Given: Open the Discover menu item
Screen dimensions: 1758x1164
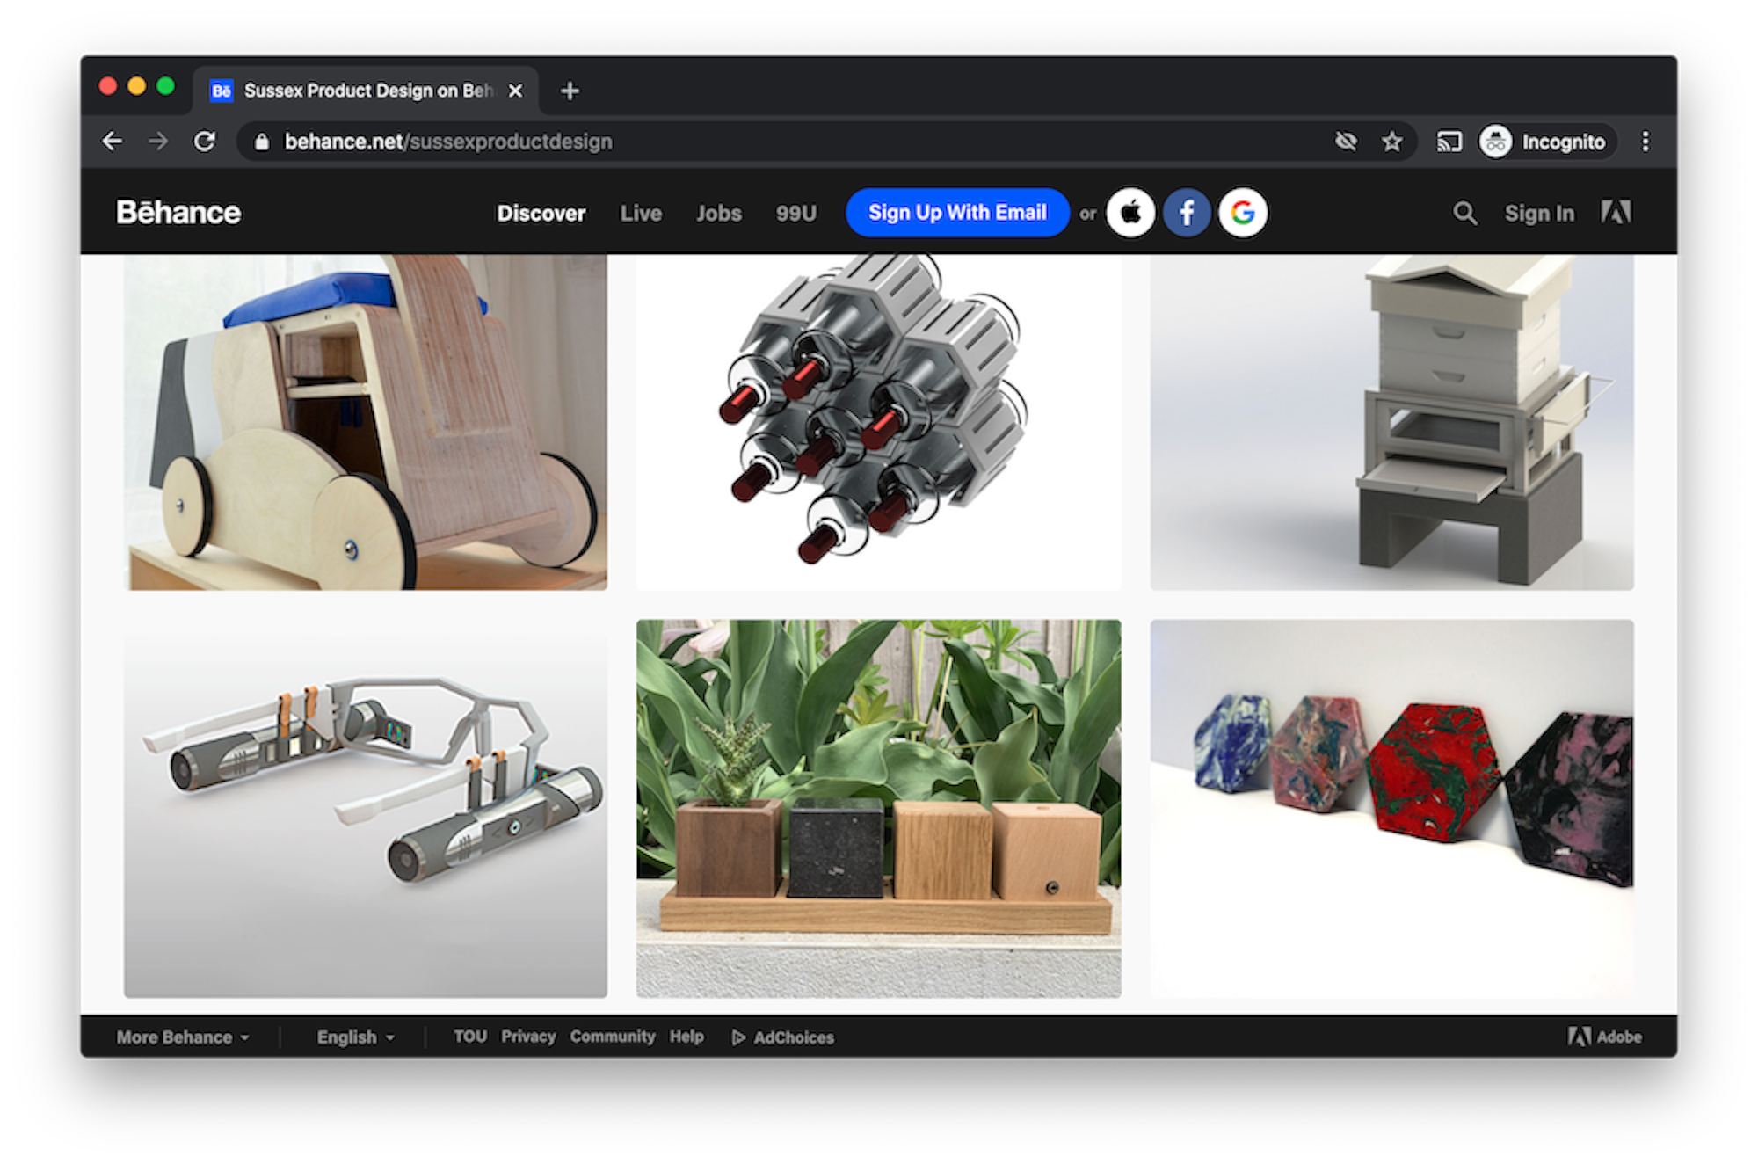Looking at the screenshot, I should 541,214.
